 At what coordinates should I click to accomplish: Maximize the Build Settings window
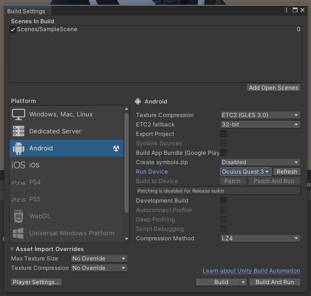(295, 10)
